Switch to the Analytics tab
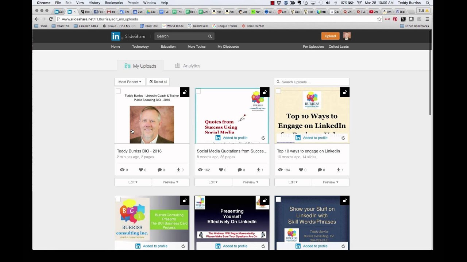 [x=188, y=66]
